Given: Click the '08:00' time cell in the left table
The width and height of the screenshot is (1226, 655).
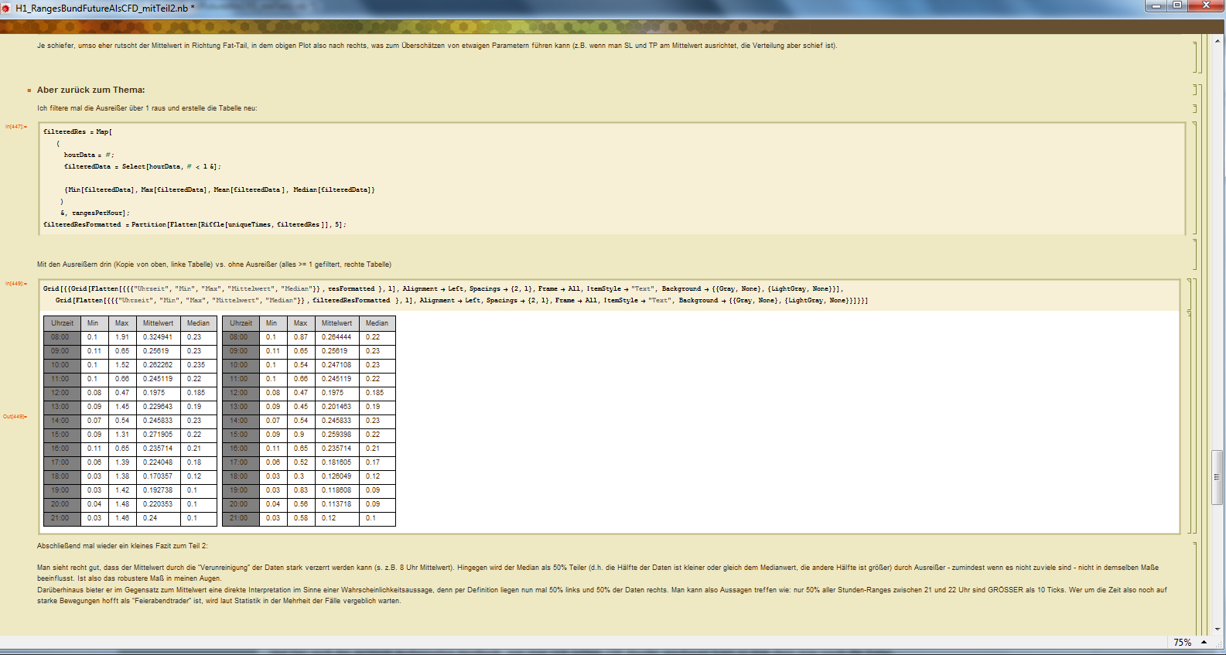Looking at the screenshot, I should (63, 337).
